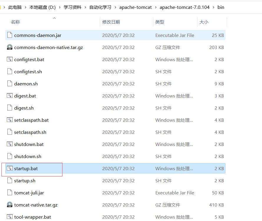The height and width of the screenshot is (221, 262).
Task: Click GZ 压缩文件 type of tomcat-native.tar.gz
Action: pos(168,205)
